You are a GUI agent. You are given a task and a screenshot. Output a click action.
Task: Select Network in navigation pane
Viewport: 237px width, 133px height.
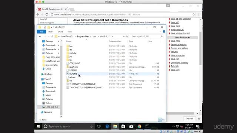coord(48,112)
